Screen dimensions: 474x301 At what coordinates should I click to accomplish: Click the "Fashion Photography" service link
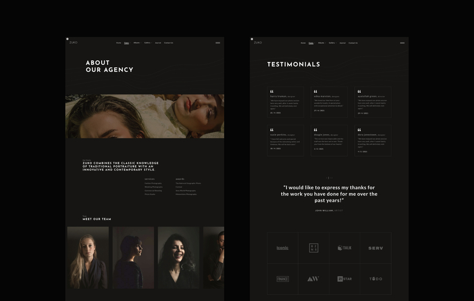[x=153, y=183]
